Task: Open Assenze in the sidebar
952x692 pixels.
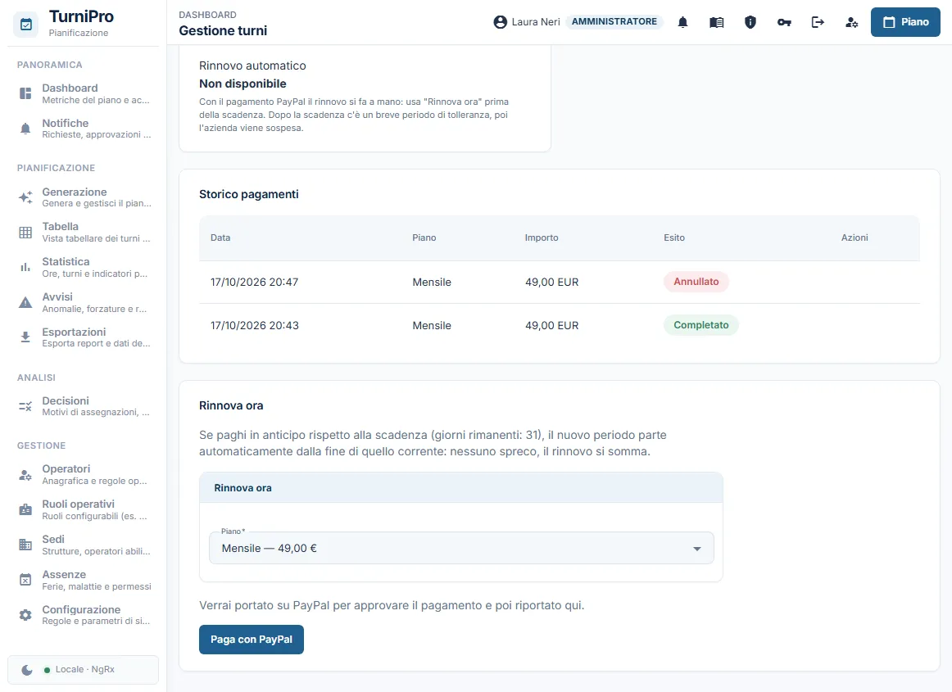Action: click(84, 580)
